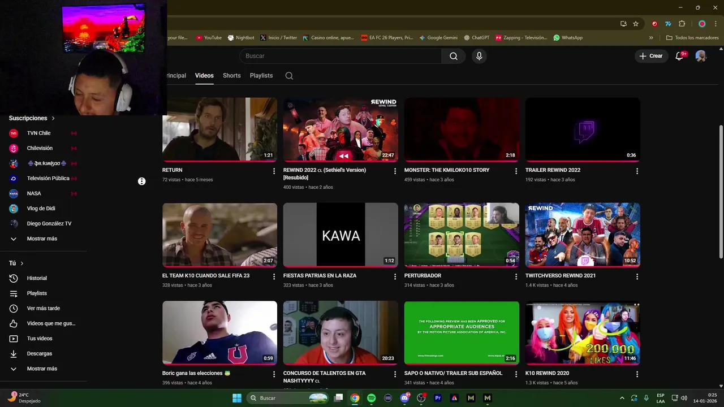Open Adobe Premiere Pro from the taskbar
This screenshot has width=724, height=407.
point(438,398)
